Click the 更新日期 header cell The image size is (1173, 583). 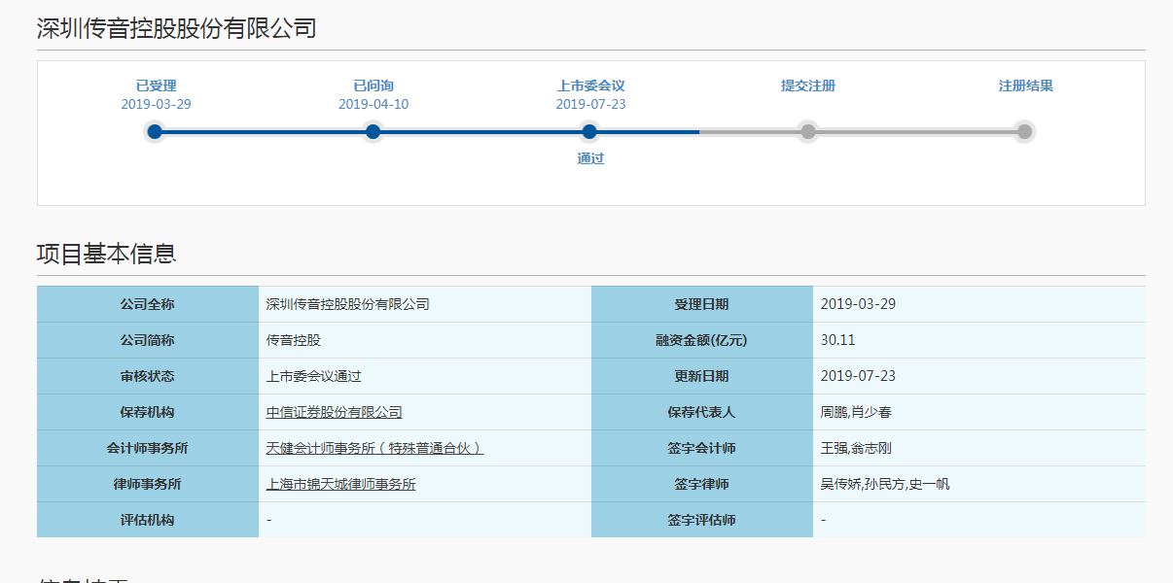pyautogui.click(x=702, y=376)
